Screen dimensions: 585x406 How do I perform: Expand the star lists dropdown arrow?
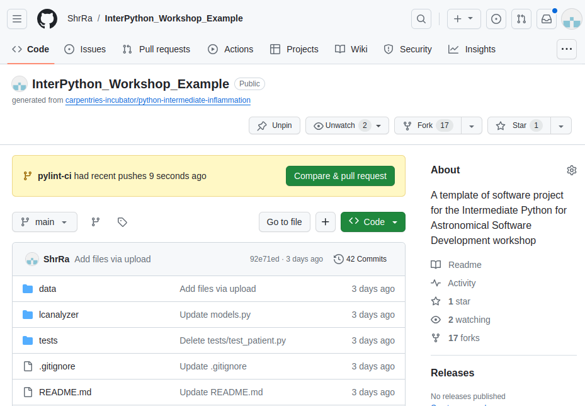(x=560, y=126)
